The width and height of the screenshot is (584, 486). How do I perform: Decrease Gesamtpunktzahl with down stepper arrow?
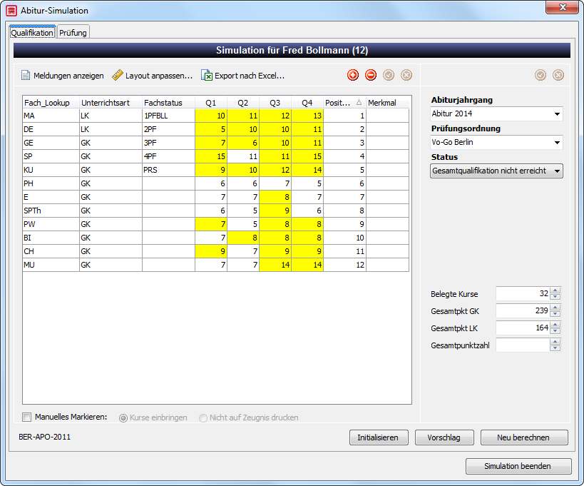555,348
